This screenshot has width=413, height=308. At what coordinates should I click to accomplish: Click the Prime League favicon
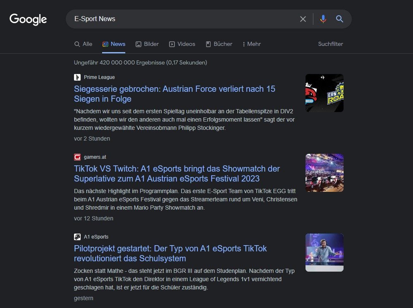(77, 77)
